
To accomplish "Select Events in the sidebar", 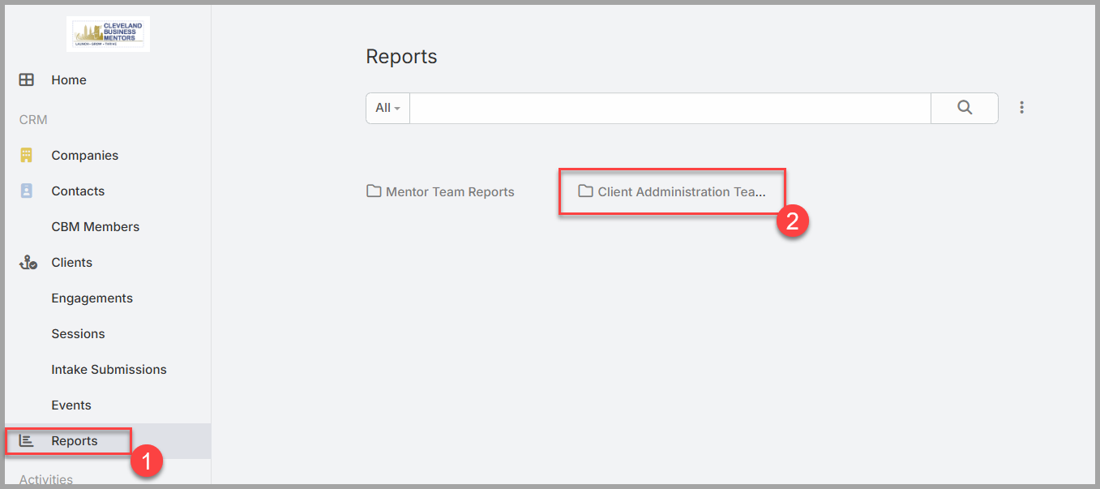I will pos(71,405).
